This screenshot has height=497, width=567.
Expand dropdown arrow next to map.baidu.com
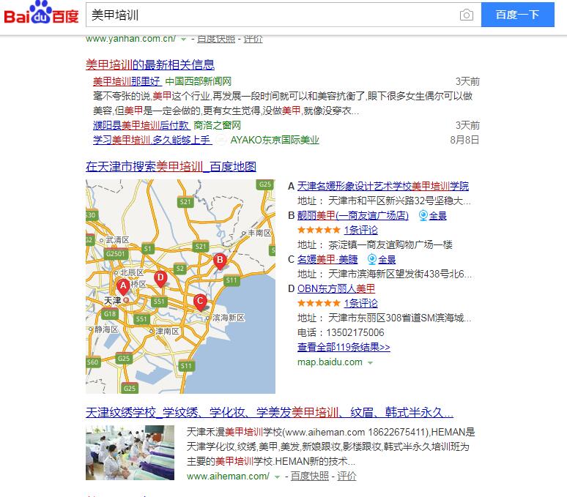[x=370, y=362]
